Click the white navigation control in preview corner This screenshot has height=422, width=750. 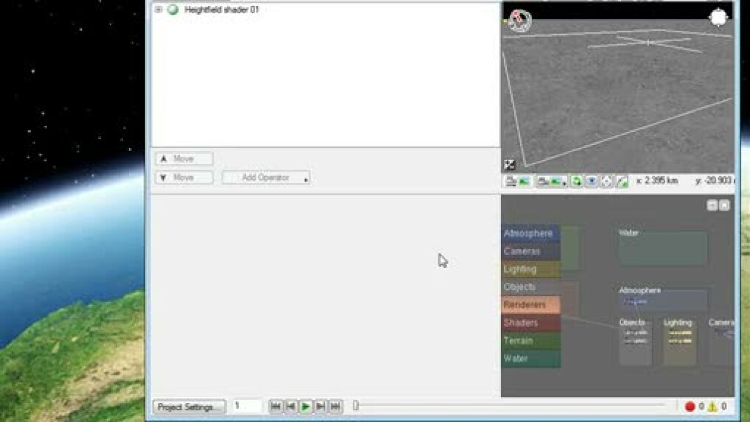[x=718, y=18]
